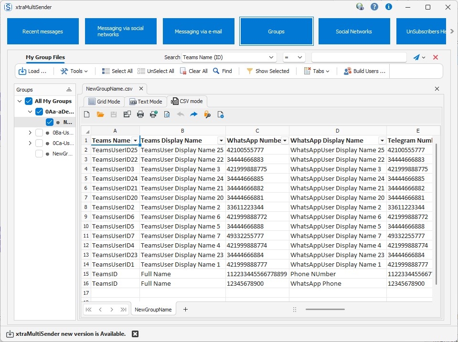458x342 pixels.
Task: Check the 0Ba-Us... group checkbox
Action: [x=39, y=133]
